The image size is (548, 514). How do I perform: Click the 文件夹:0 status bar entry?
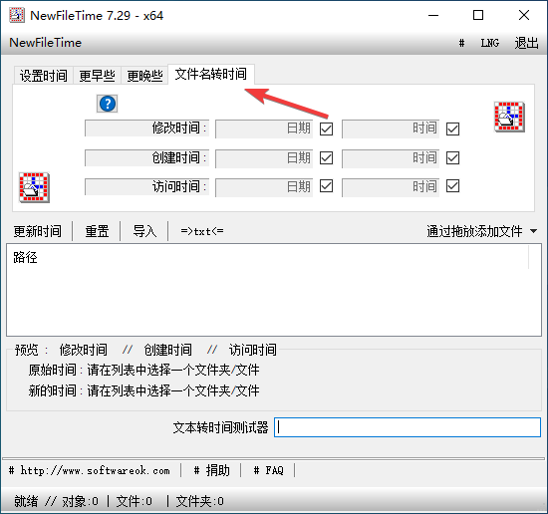pos(200,501)
